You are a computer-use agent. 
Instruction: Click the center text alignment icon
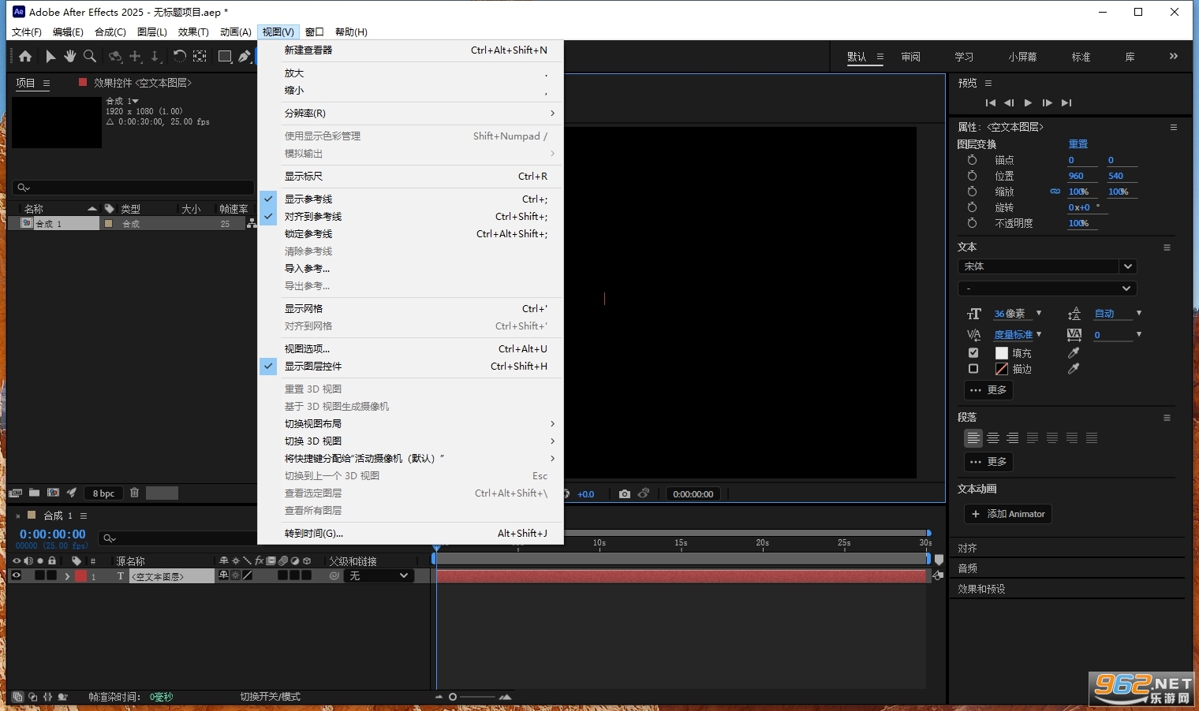pos(993,438)
